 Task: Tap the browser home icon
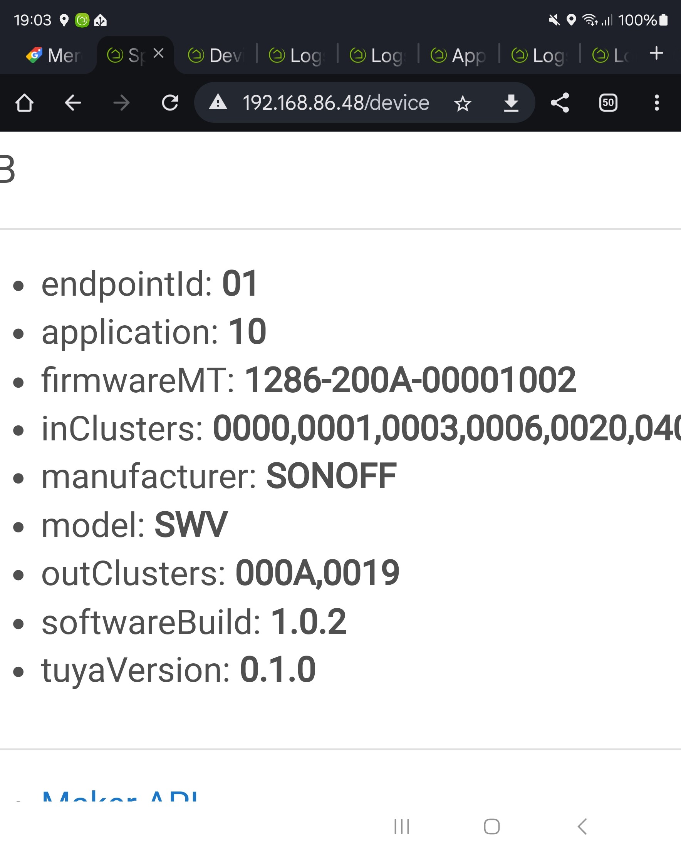(25, 103)
